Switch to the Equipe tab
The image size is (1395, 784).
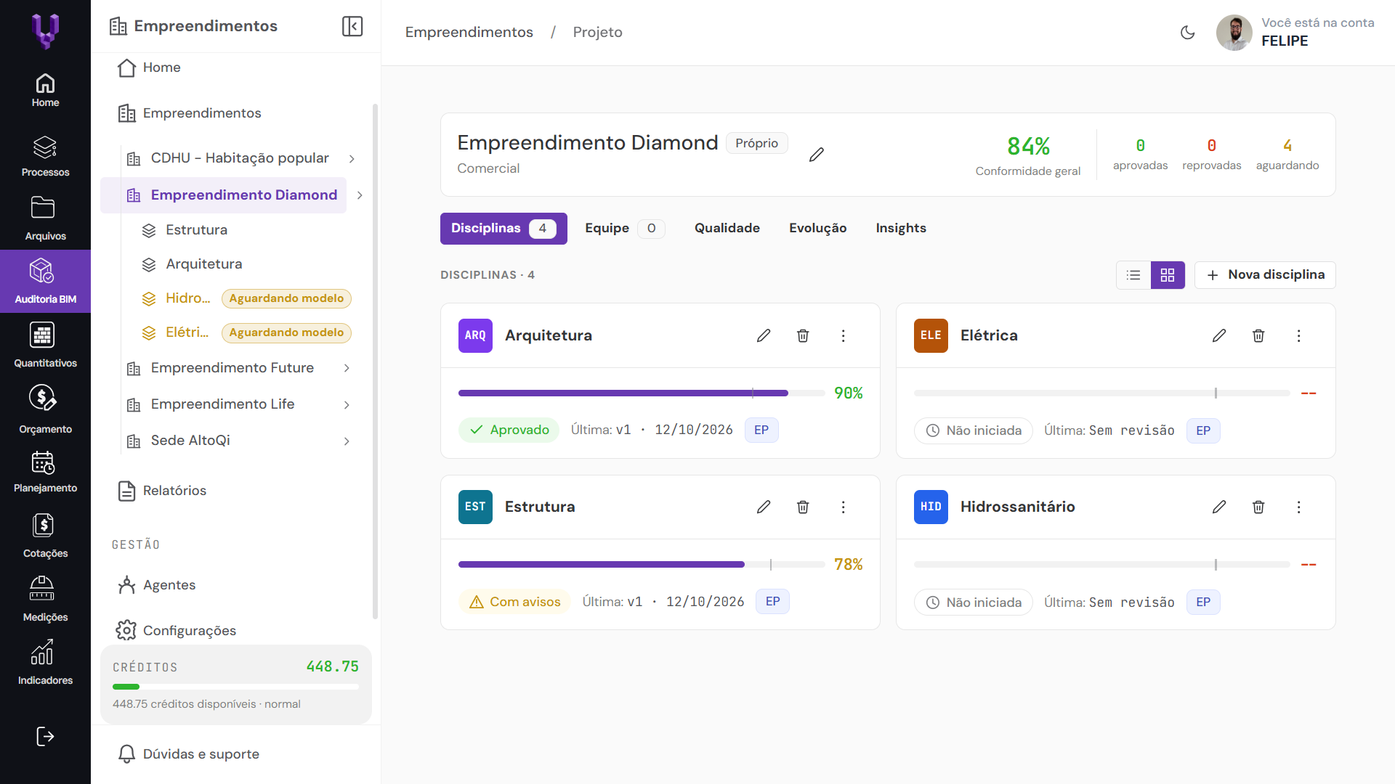[x=625, y=229]
